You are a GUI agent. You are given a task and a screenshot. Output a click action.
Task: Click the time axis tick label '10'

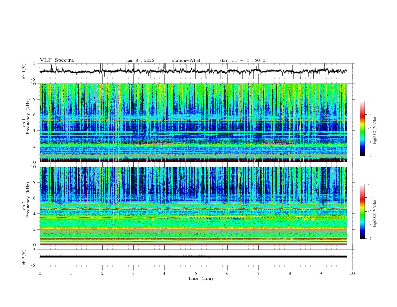(x=352, y=273)
